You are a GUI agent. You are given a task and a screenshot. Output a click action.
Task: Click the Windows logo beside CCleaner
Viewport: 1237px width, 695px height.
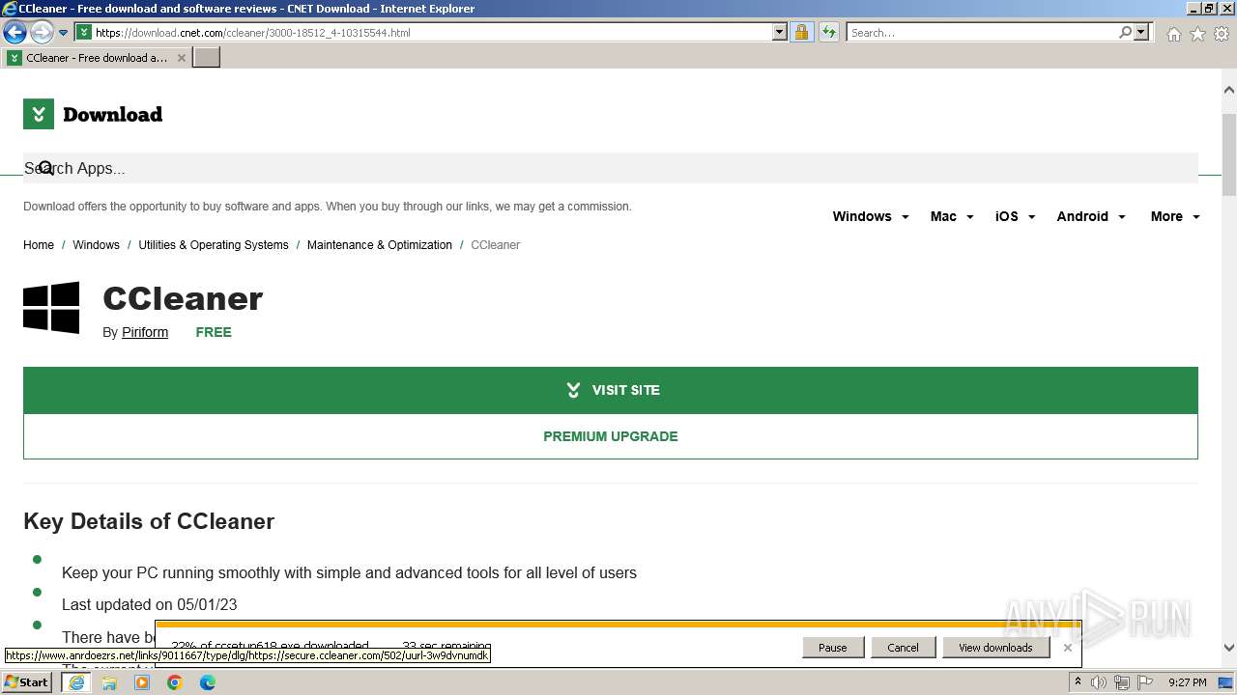[x=51, y=308]
